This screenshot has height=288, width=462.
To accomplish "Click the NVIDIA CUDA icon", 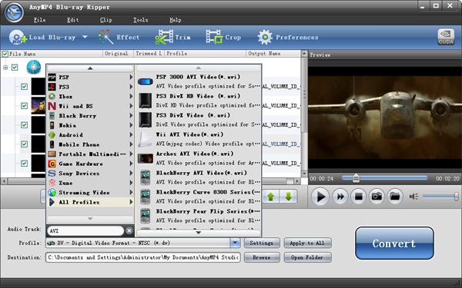I will pyautogui.click(x=446, y=37).
